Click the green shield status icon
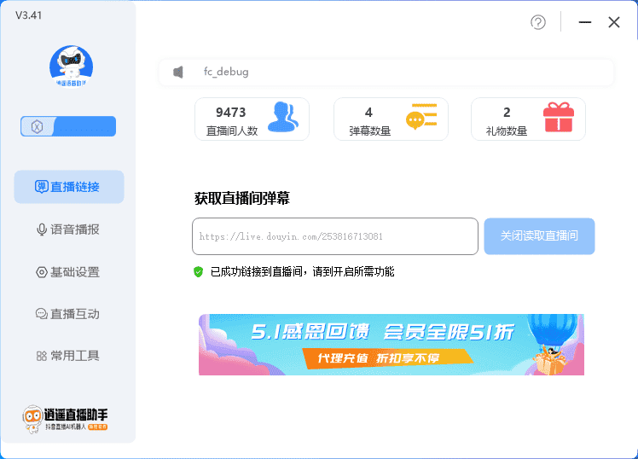This screenshot has height=459, width=638. 199,271
